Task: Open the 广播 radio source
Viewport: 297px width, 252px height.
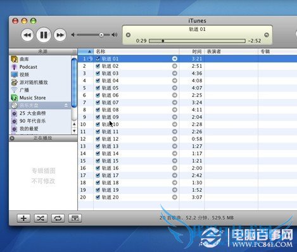Action: click(41, 90)
